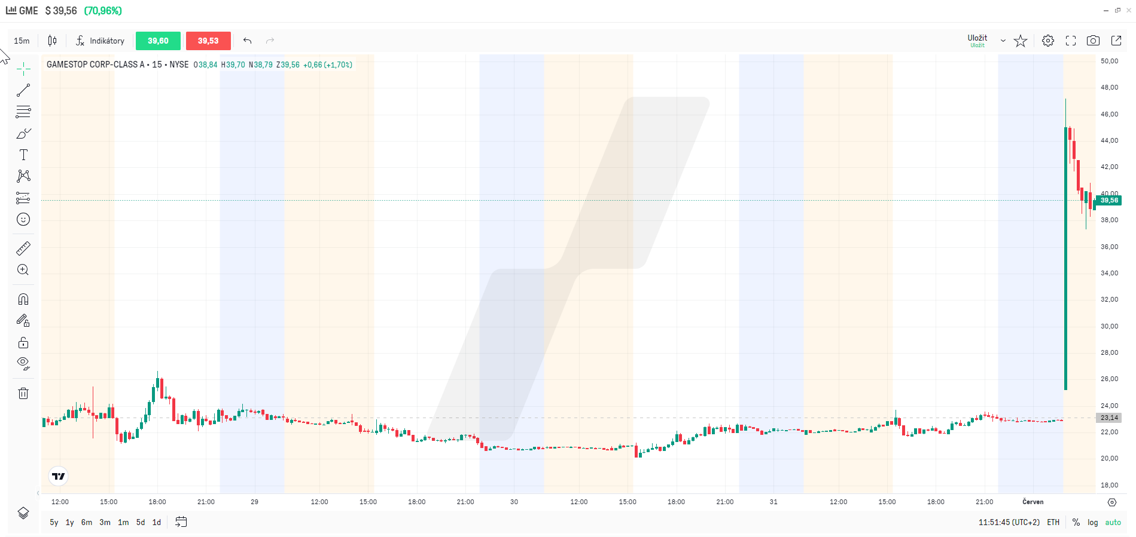Viewport: 1136px width, 537px height.
Task: Open the emoji icons tool
Action: pos(23,219)
